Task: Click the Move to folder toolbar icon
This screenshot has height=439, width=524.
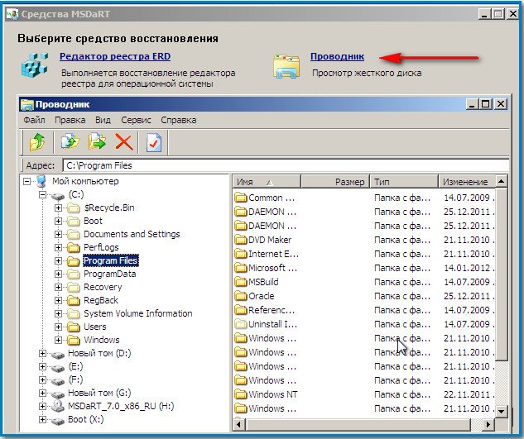Action: (x=97, y=142)
